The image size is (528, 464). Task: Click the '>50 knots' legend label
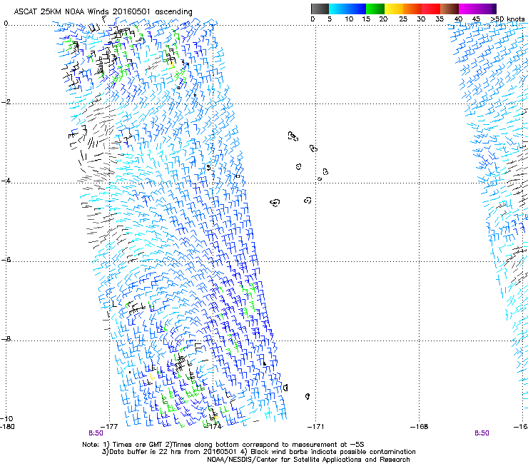pyautogui.click(x=507, y=19)
